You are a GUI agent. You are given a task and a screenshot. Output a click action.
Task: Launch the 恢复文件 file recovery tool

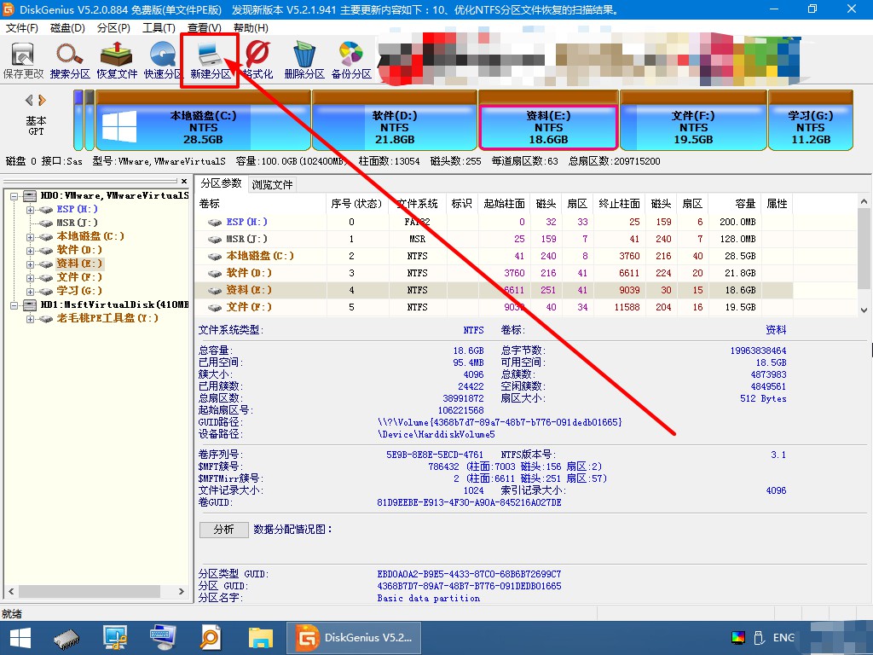point(116,61)
